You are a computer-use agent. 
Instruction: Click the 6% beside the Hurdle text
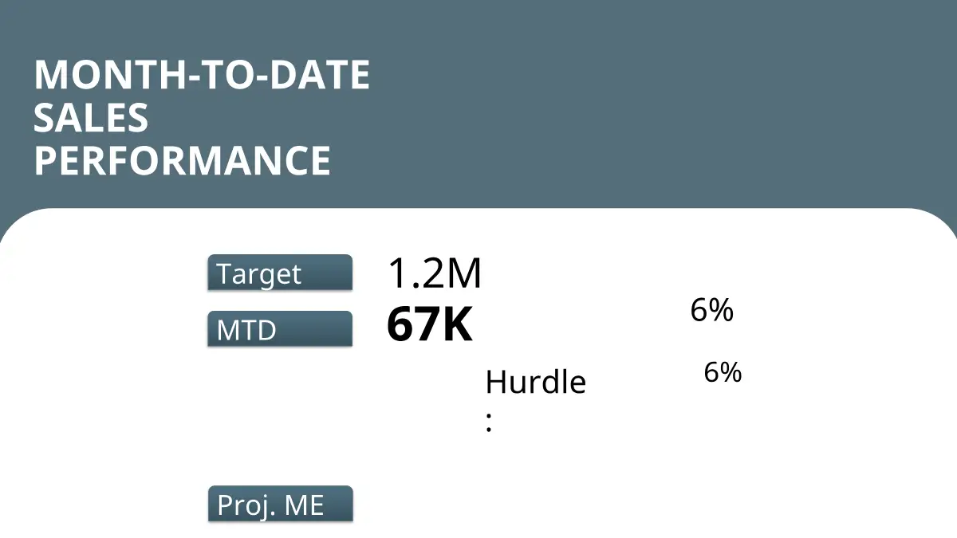[723, 372]
